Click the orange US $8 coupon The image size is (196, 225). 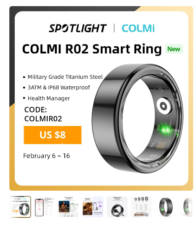click(x=53, y=135)
